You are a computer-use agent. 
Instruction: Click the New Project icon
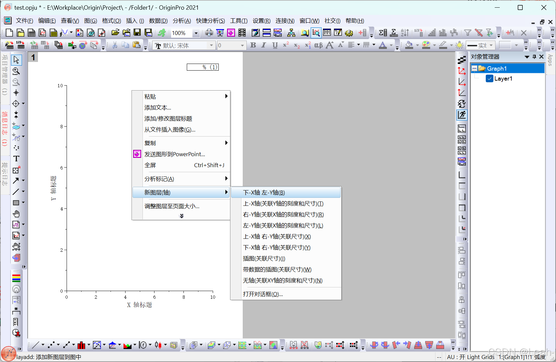[9, 33]
